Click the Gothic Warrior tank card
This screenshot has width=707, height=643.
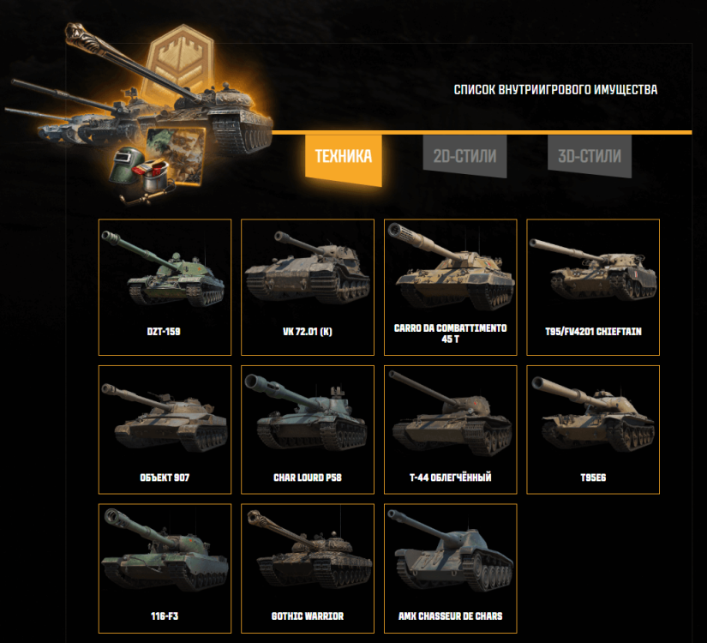coord(308,568)
